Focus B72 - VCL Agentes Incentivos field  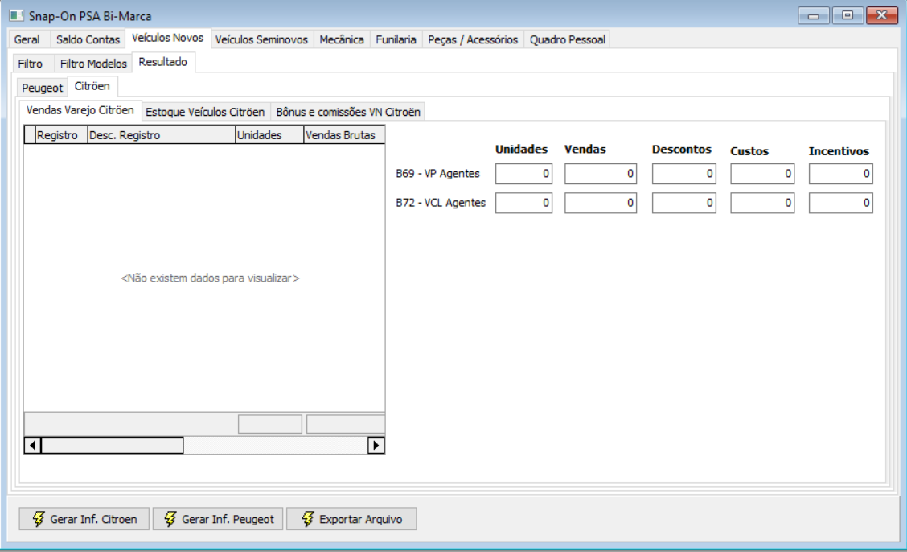[840, 203]
